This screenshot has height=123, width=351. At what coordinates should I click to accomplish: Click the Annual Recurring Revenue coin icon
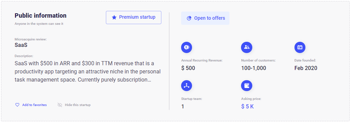[x=187, y=47]
